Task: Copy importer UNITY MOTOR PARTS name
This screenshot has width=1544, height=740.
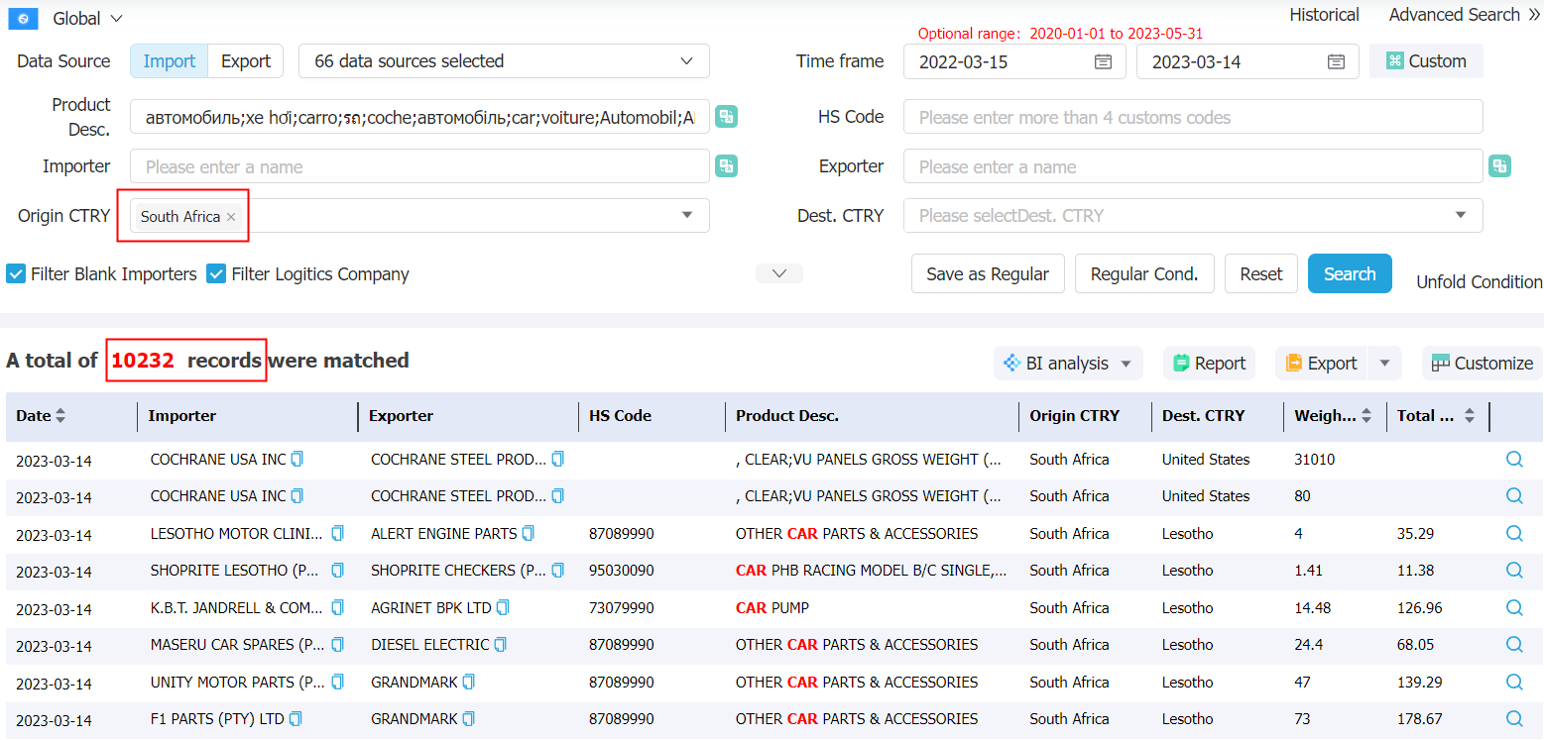Action: (x=337, y=683)
